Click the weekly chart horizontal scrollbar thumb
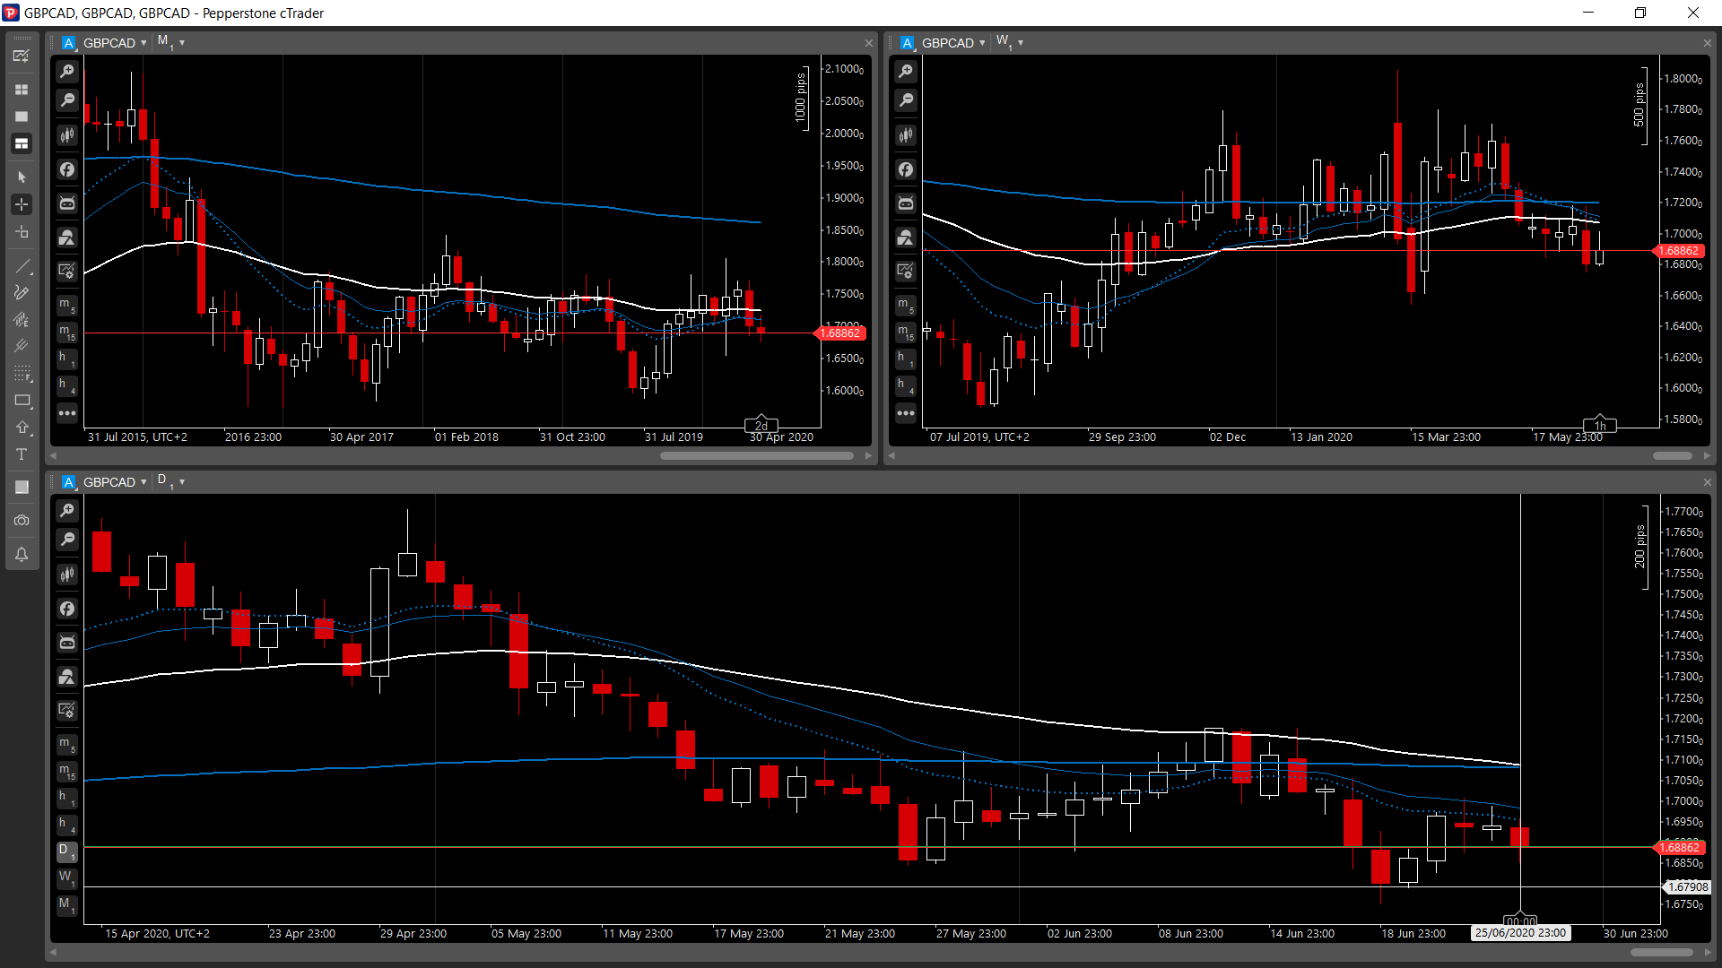This screenshot has height=968, width=1722. (x=1673, y=455)
